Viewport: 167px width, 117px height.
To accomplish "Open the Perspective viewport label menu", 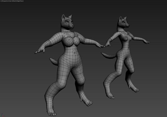I will click(5, 1).
